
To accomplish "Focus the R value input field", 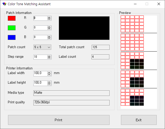I will coord(40,18).
